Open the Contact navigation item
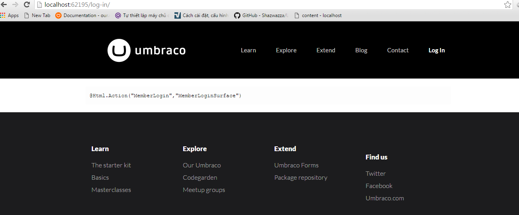Viewport: 519px width, 215px height. tap(398, 50)
